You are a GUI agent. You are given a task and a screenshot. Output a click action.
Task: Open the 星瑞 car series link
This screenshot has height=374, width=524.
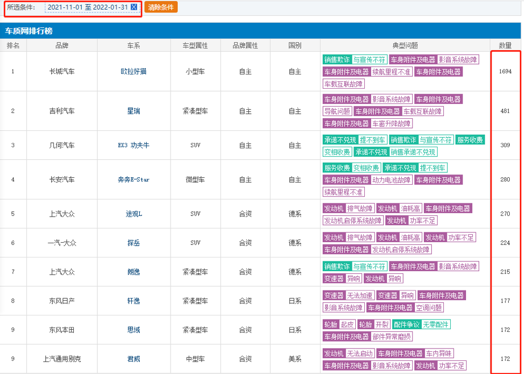[x=134, y=111]
